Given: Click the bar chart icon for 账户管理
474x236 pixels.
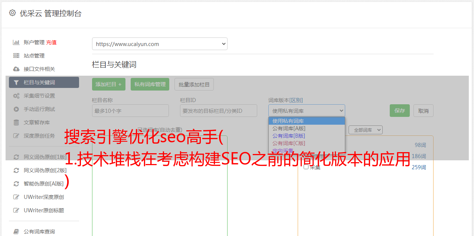Looking at the screenshot, I should pyautogui.click(x=16, y=42).
